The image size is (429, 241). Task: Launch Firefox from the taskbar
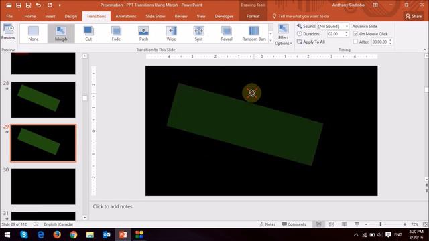pos(57,234)
